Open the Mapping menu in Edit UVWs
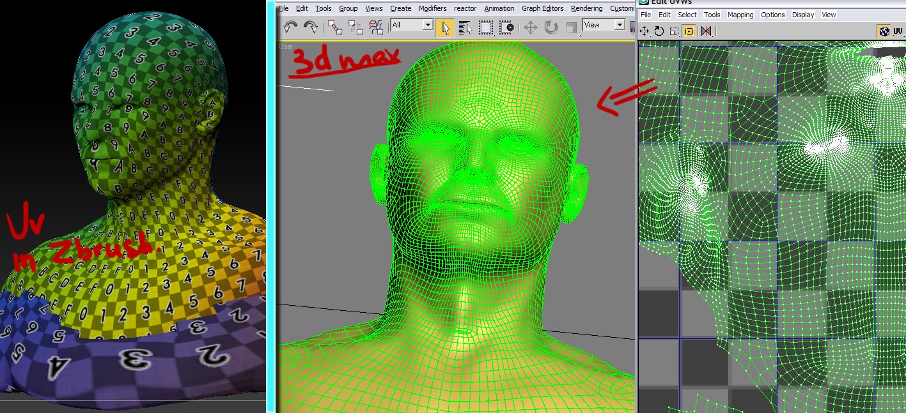This screenshot has width=906, height=413. tap(740, 15)
